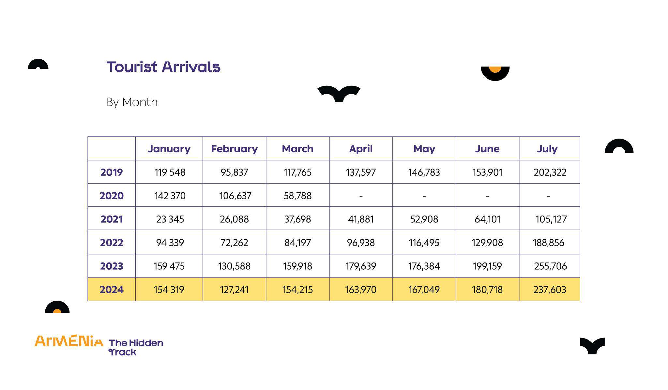Click the semicircle with orange dot, bottom left

57,307
